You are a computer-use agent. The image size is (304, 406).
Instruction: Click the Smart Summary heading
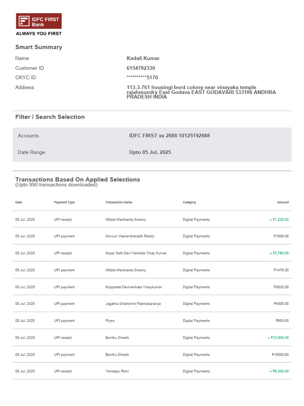point(39,47)
